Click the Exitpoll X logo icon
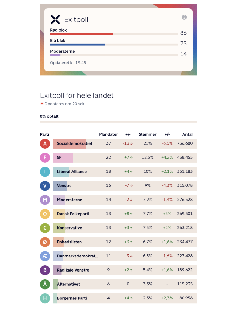Image resolution: width=234 pixels, height=313 pixels. click(x=55, y=20)
